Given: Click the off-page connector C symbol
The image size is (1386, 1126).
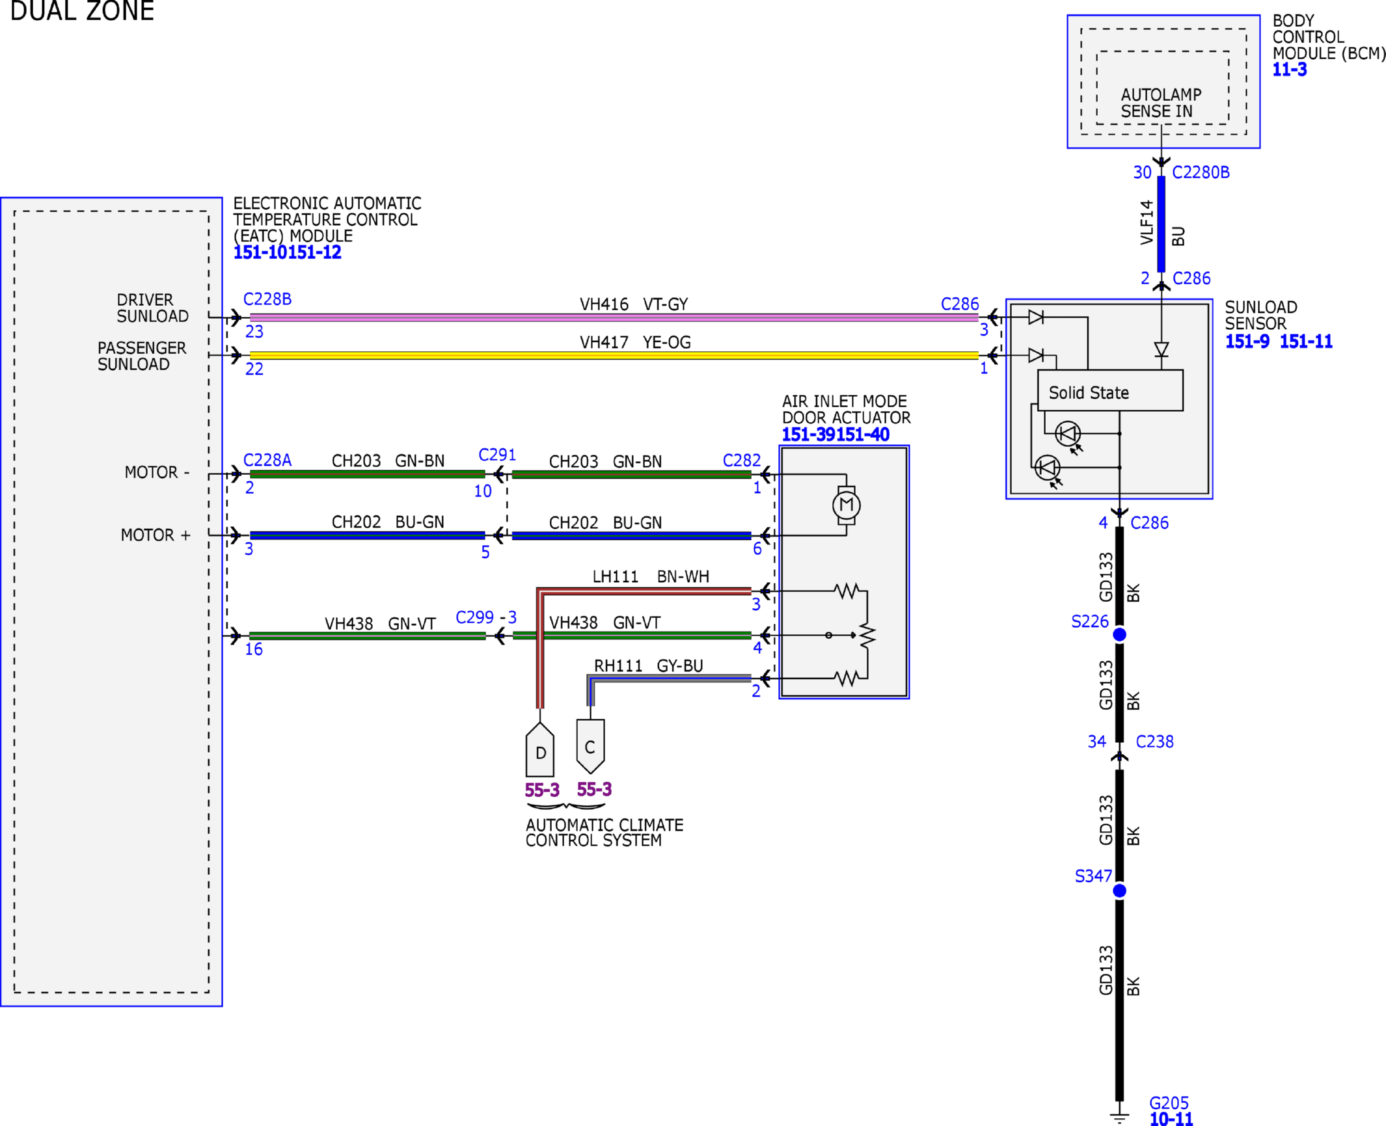Looking at the screenshot, I should (x=590, y=746).
